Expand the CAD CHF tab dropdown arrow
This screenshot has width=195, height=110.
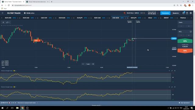point(54,18)
